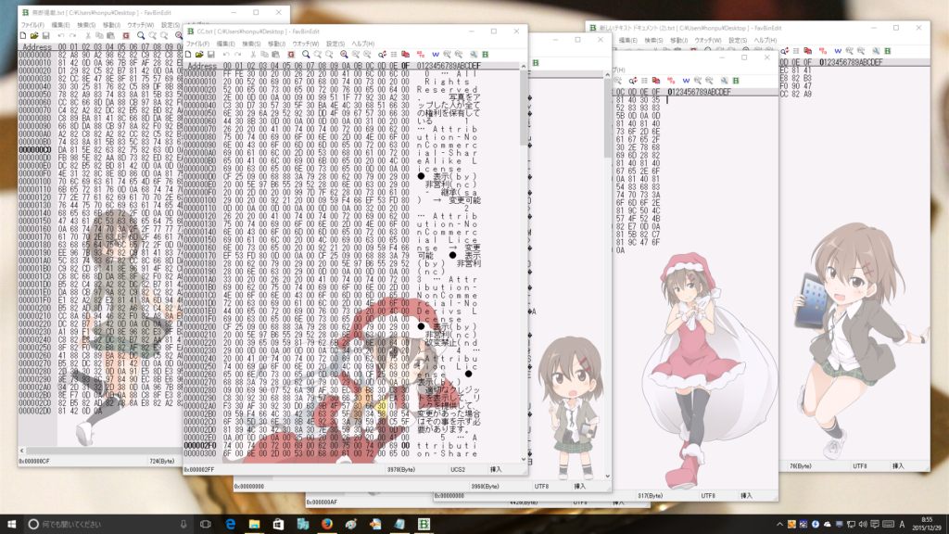Open a file using the Open folder icon
The width and height of the screenshot is (949, 534).
200,54
